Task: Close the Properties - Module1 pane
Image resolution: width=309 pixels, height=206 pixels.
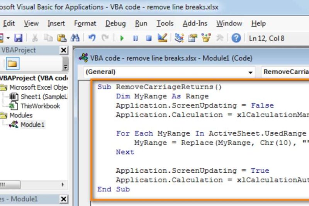Action: tap(64, 199)
